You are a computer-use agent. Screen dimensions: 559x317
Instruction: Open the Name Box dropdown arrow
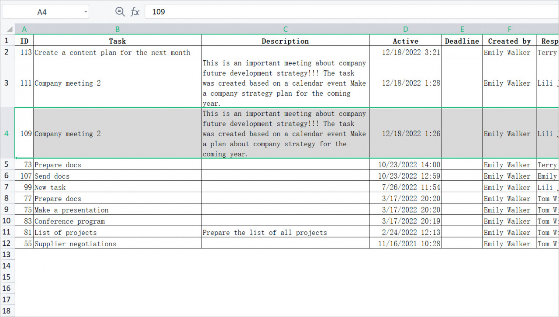point(85,12)
